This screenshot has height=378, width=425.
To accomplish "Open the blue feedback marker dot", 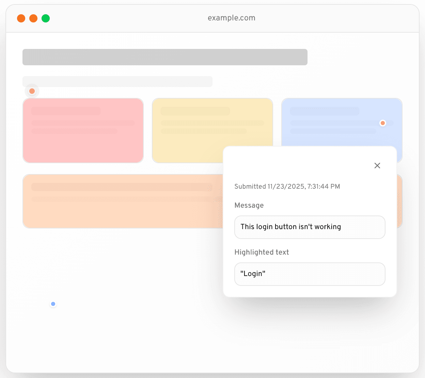I will (x=53, y=304).
